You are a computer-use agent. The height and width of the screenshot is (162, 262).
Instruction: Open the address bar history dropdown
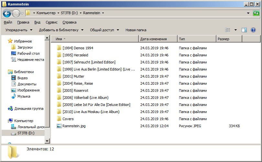click(x=248, y=13)
